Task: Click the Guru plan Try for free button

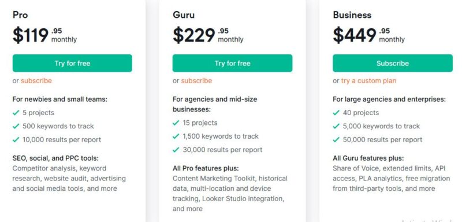Action: (x=232, y=63)
